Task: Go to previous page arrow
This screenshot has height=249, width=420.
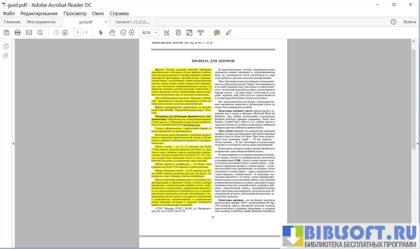Action: (57, 33)
